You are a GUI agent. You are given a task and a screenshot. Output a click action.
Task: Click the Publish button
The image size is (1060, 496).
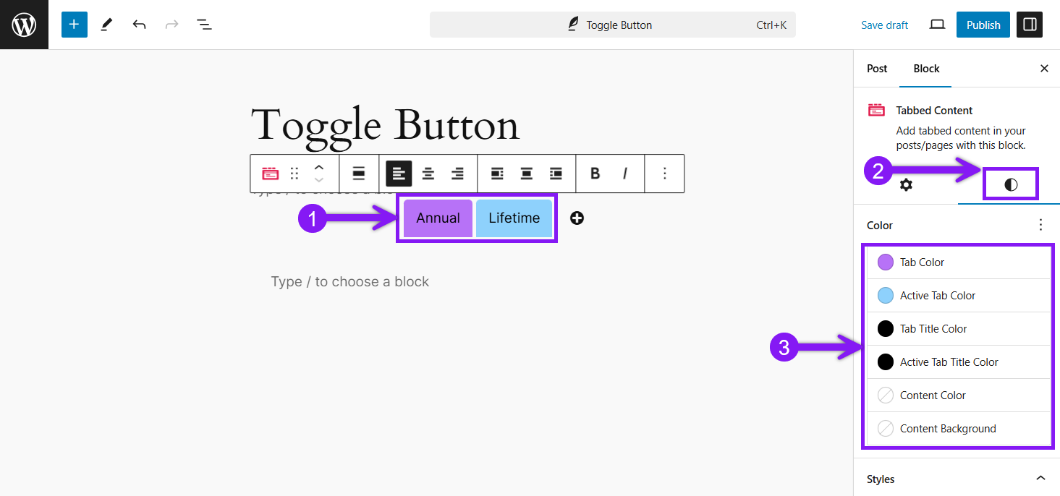coord(983,25)
